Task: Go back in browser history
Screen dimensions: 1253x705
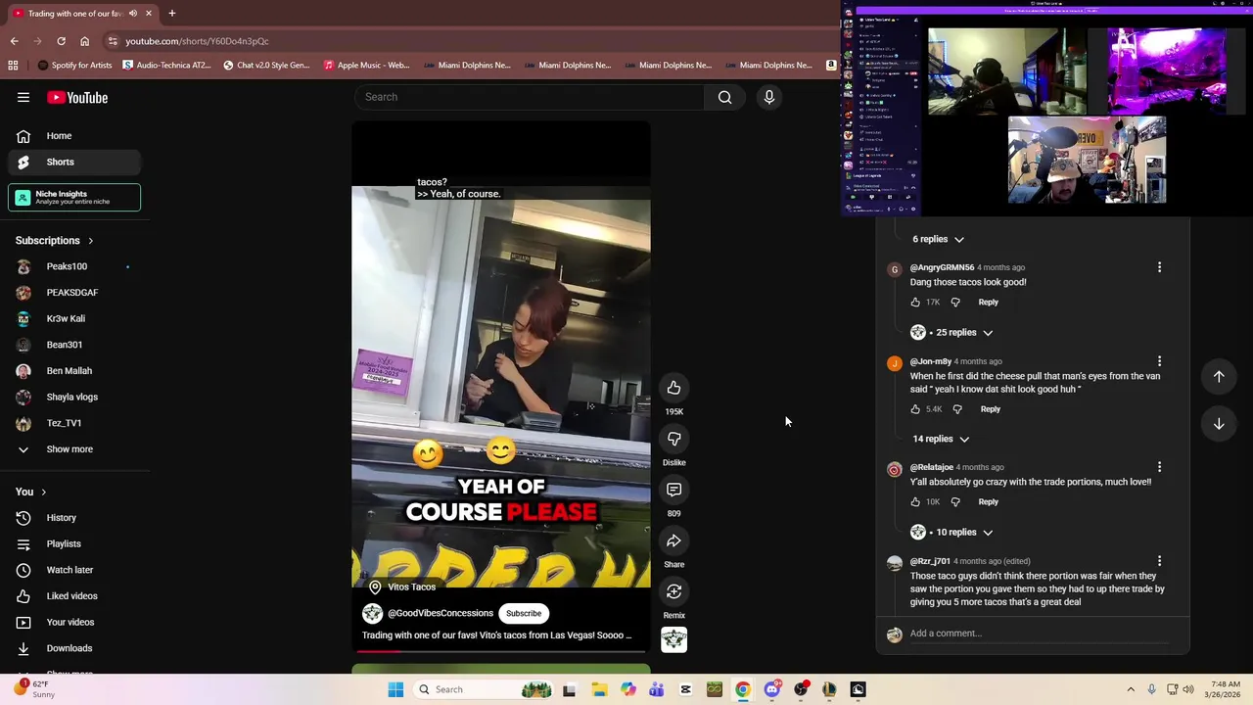Action: click(14, 41)
